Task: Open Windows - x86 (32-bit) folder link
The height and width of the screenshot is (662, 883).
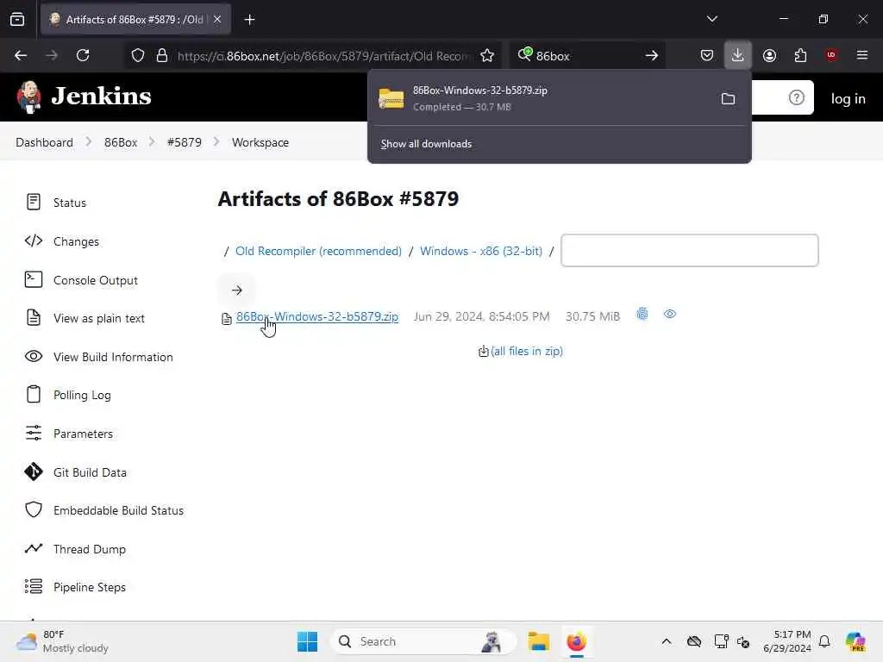Action: (x=481, y=251)
